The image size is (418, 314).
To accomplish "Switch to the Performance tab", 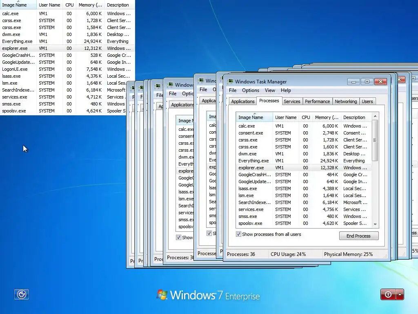I will point(318,101).
